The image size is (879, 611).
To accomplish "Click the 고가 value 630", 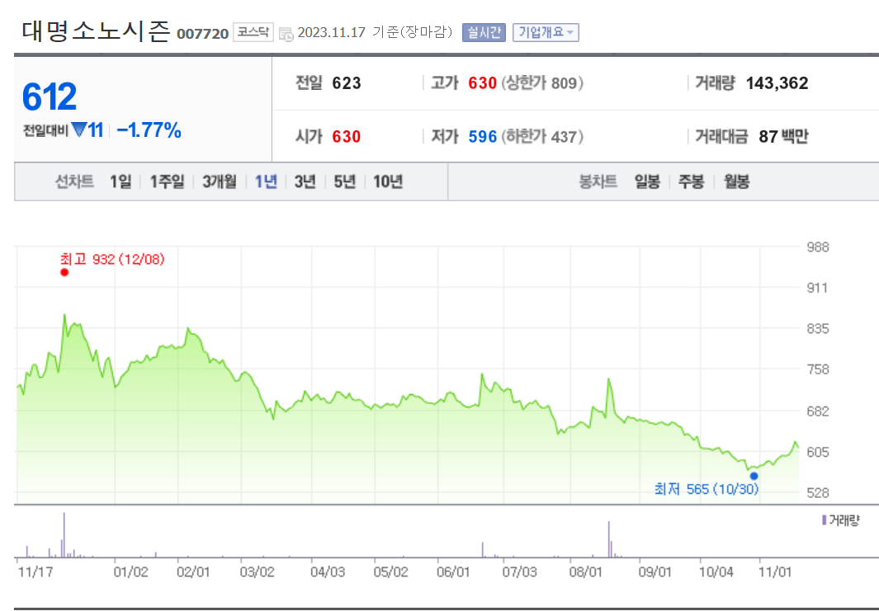I will pos(483,83).
